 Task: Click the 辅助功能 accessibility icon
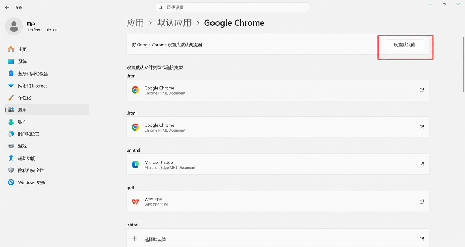point(11,158)
